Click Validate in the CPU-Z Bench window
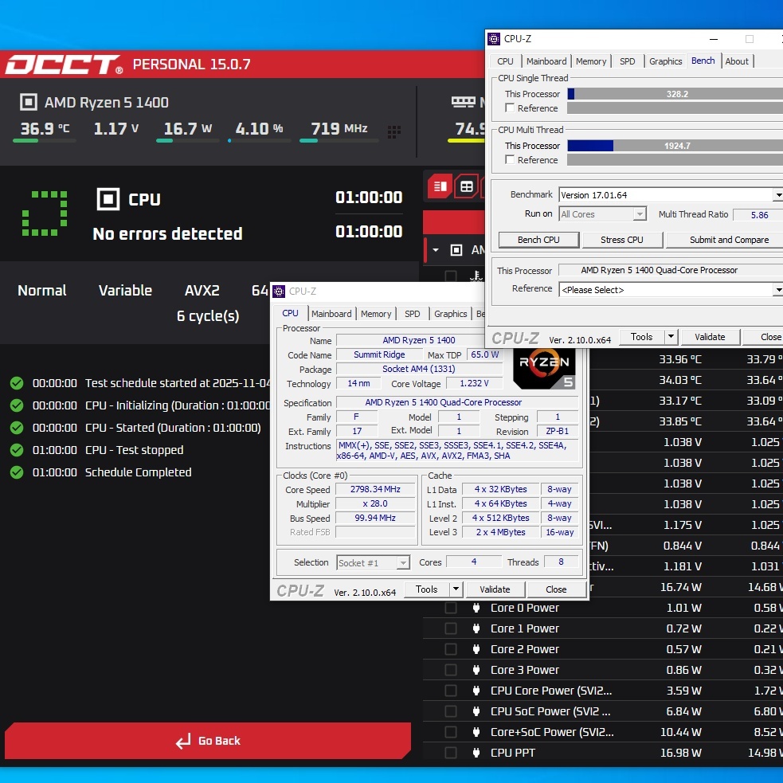 (x=709, y=337)
